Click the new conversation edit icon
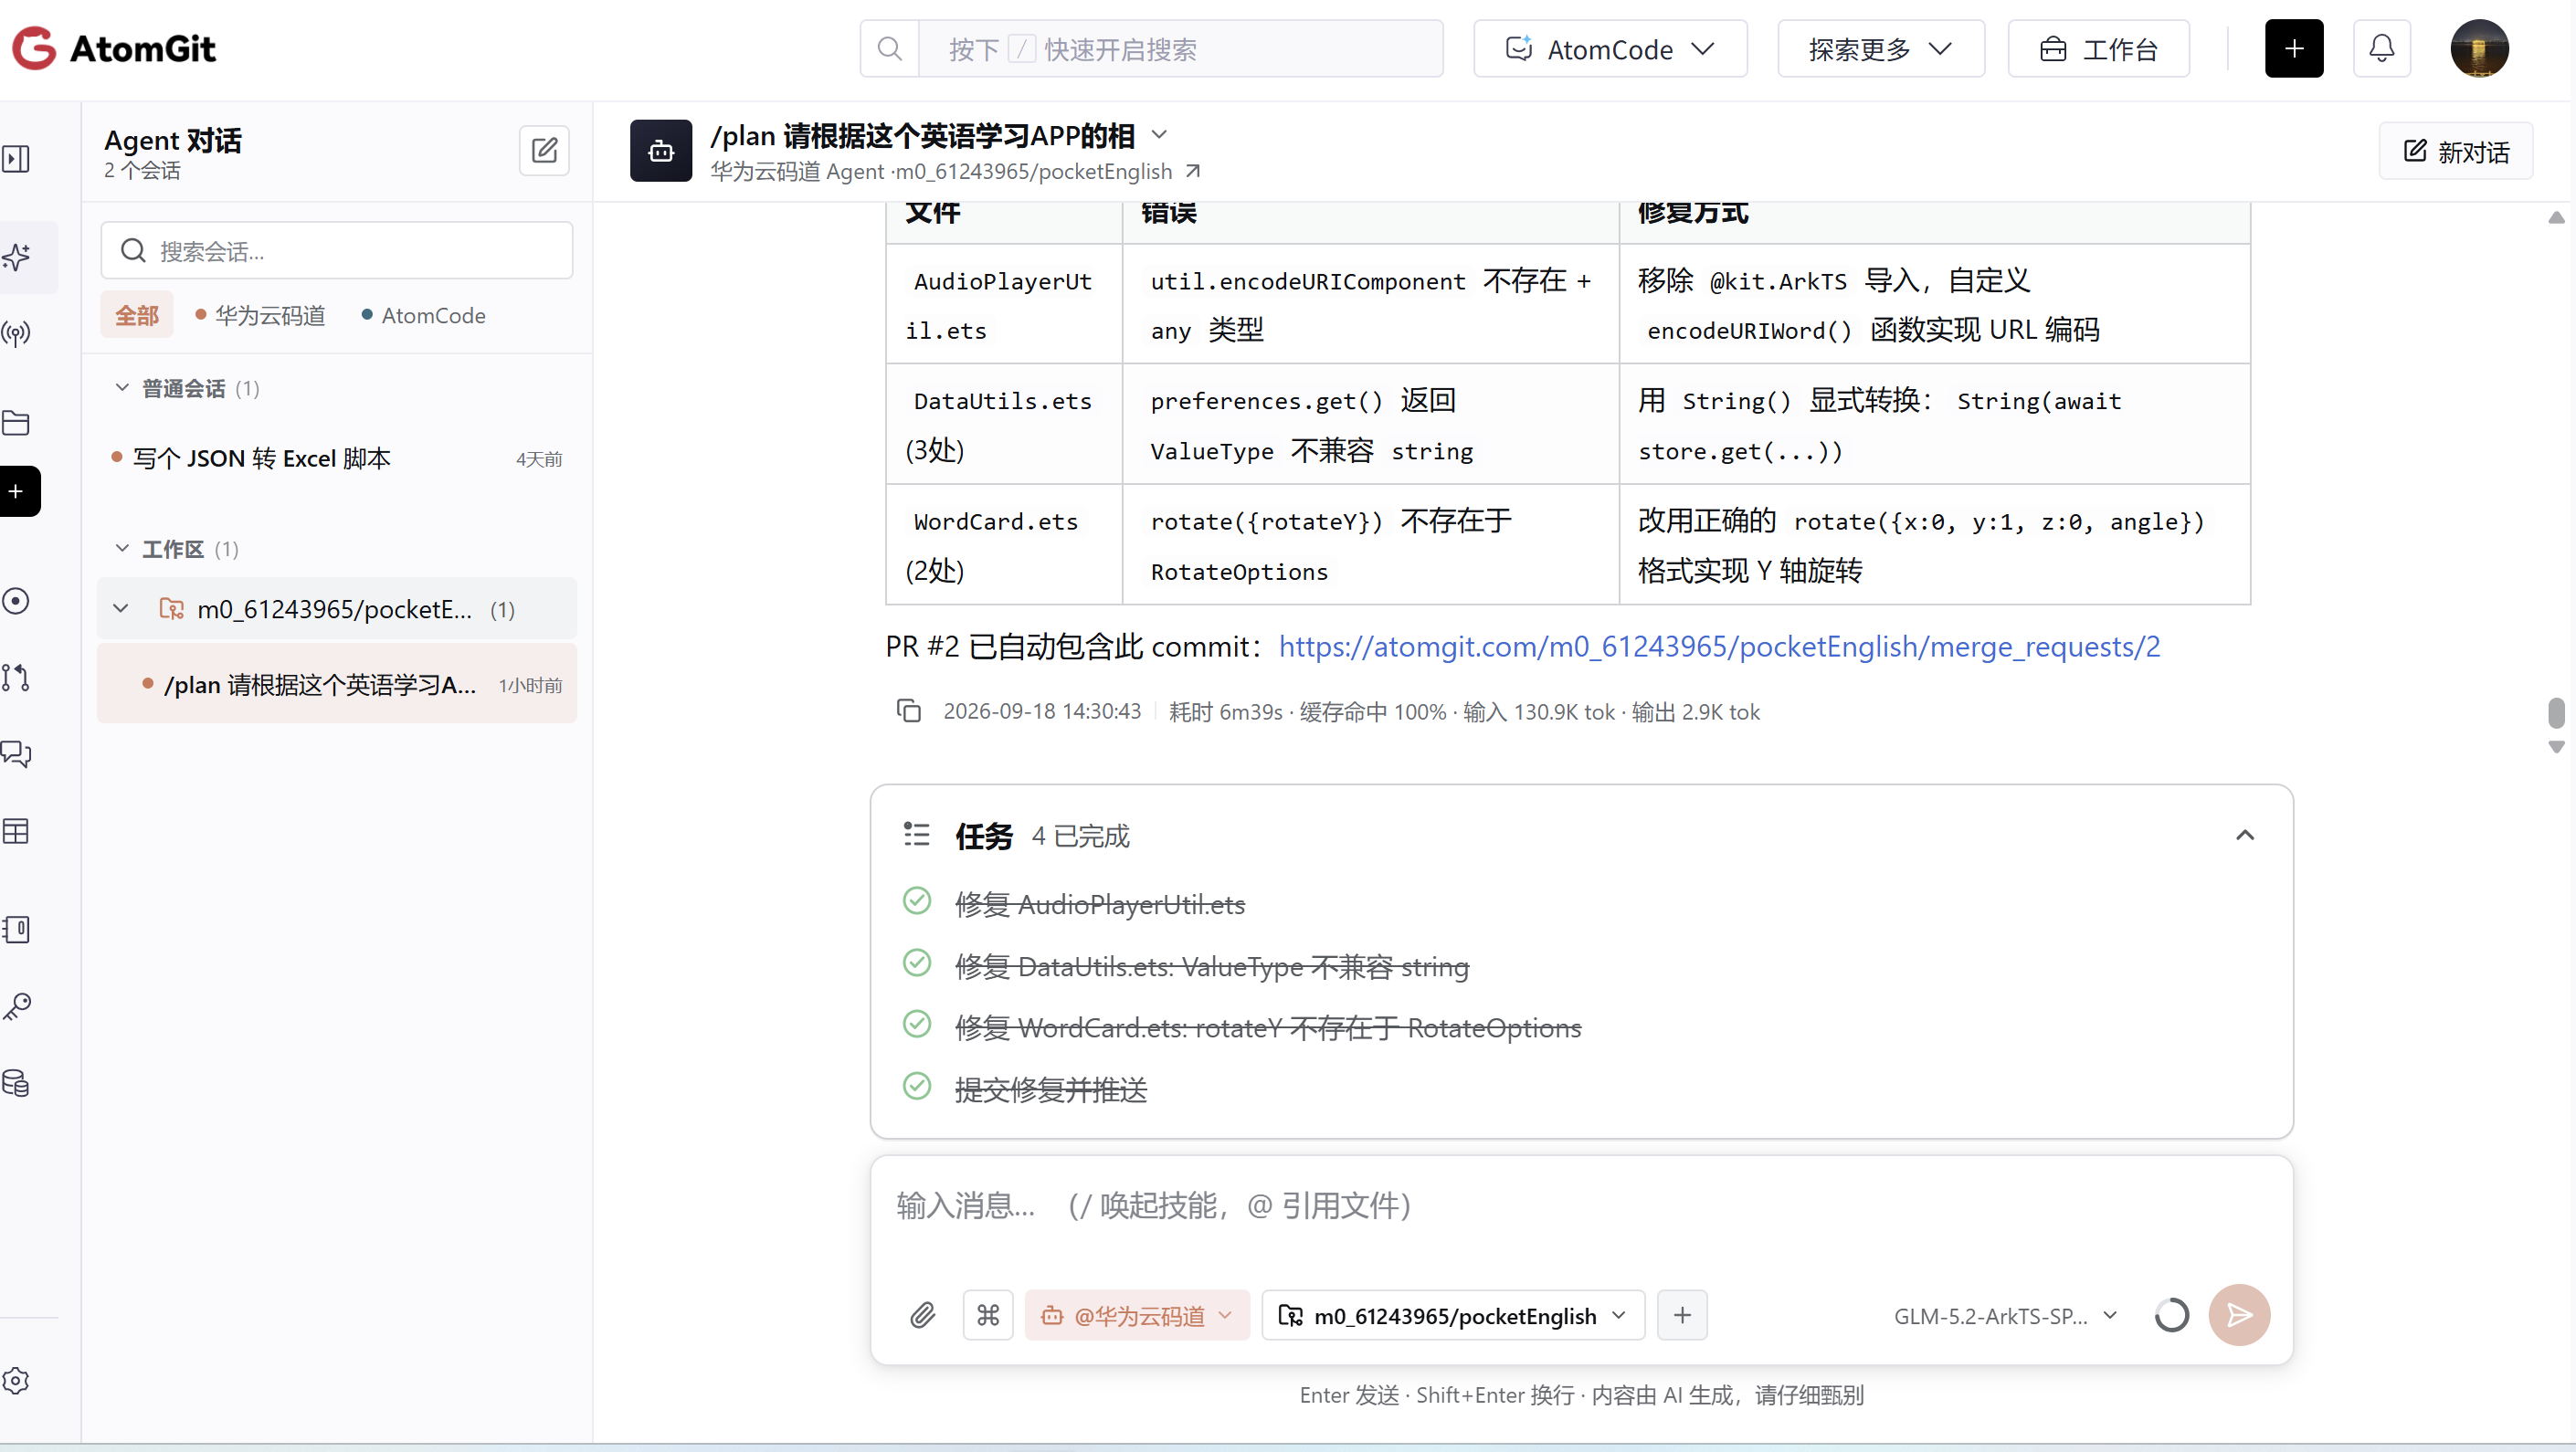Screen dimensions: 2576x1452 [544, 150]
